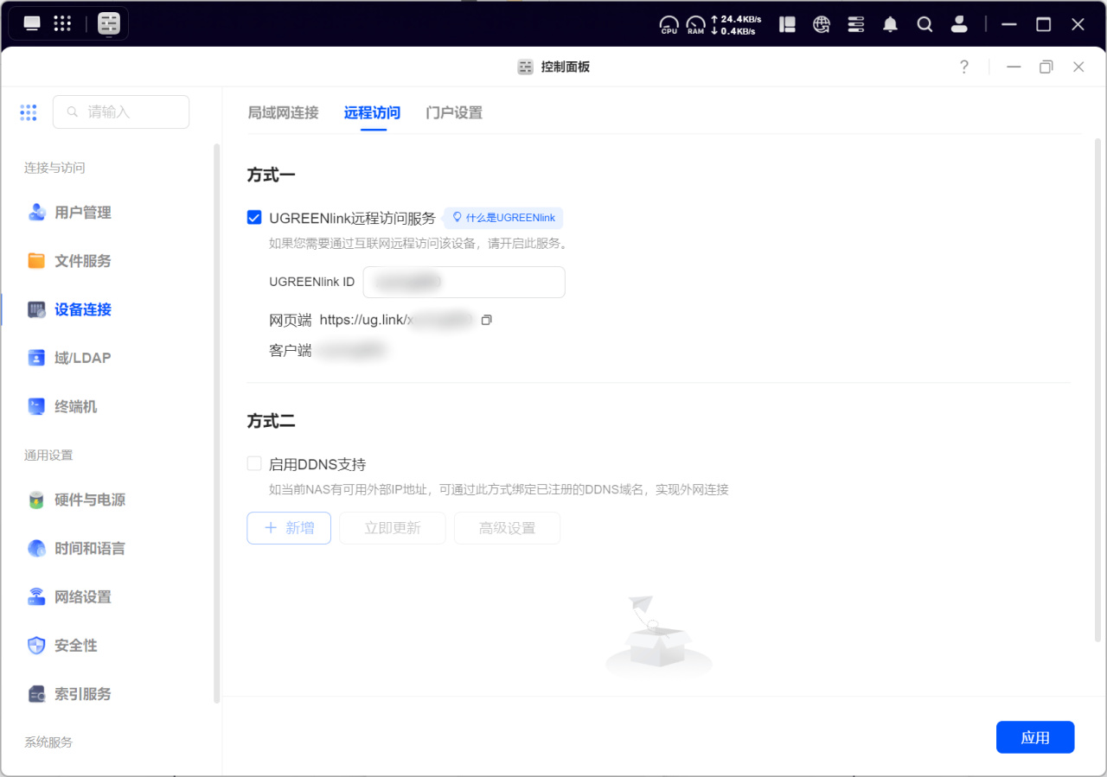Open the globe network status icon
The width and height of the screenshot is (1107, 777).
(x=822, y=24)
